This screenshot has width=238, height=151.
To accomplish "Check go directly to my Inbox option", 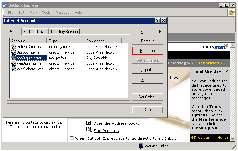I will coord(72,138).
